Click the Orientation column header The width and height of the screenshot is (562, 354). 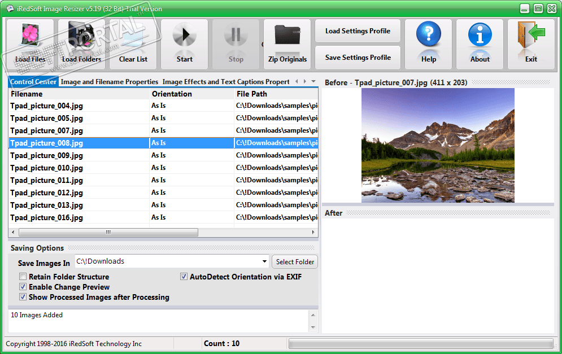tap(191, 94)
